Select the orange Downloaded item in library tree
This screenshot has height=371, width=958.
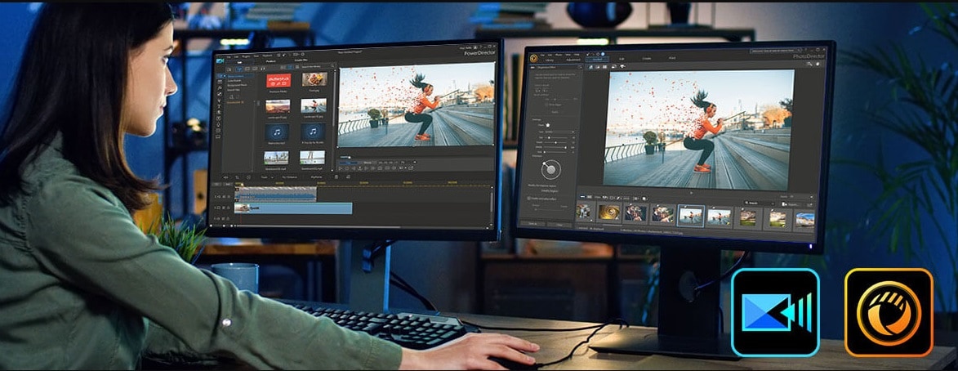click(235, 102)
